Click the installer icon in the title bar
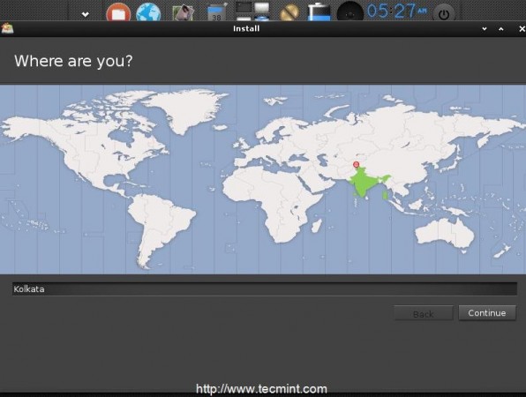Viewport: 526px width, 397px height. point(7,28)
